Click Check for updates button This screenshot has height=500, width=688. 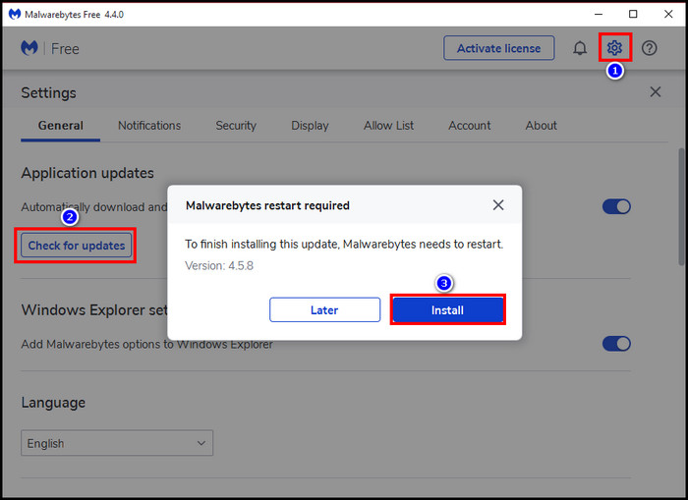click(77, 246)
